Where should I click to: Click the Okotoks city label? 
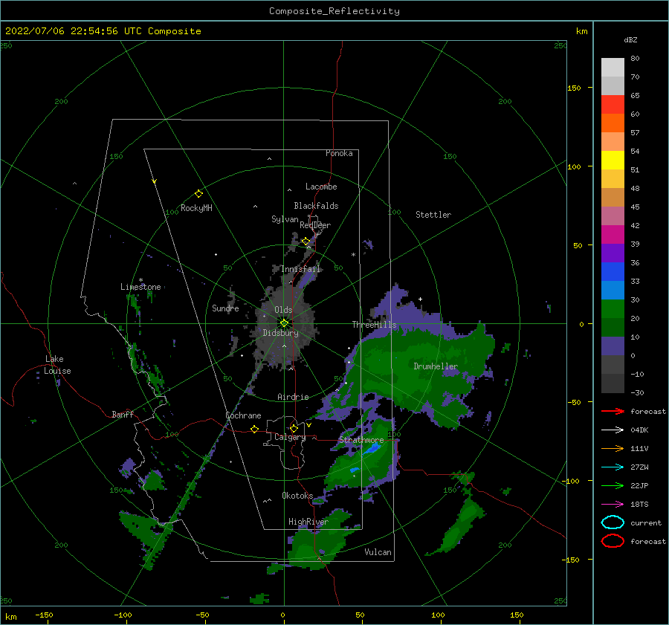tap(297, 495)
